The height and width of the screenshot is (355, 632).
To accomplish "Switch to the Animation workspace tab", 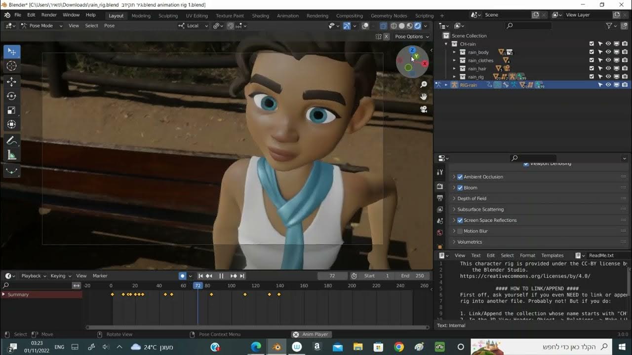I will click(288, 16).
